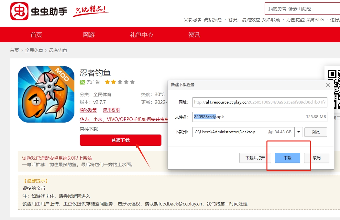Click the 文件名 input field
Viewport: 340px width, 220px height.
click(x=260, y=117)
